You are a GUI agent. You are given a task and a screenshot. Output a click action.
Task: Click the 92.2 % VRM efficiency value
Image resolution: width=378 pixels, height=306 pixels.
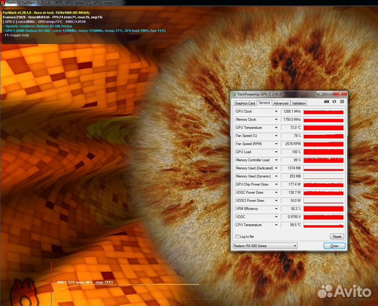click(291, 209)
